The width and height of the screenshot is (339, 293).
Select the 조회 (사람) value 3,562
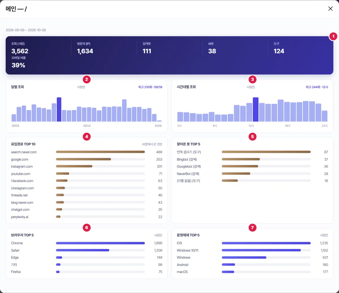(x=20, y=51)
